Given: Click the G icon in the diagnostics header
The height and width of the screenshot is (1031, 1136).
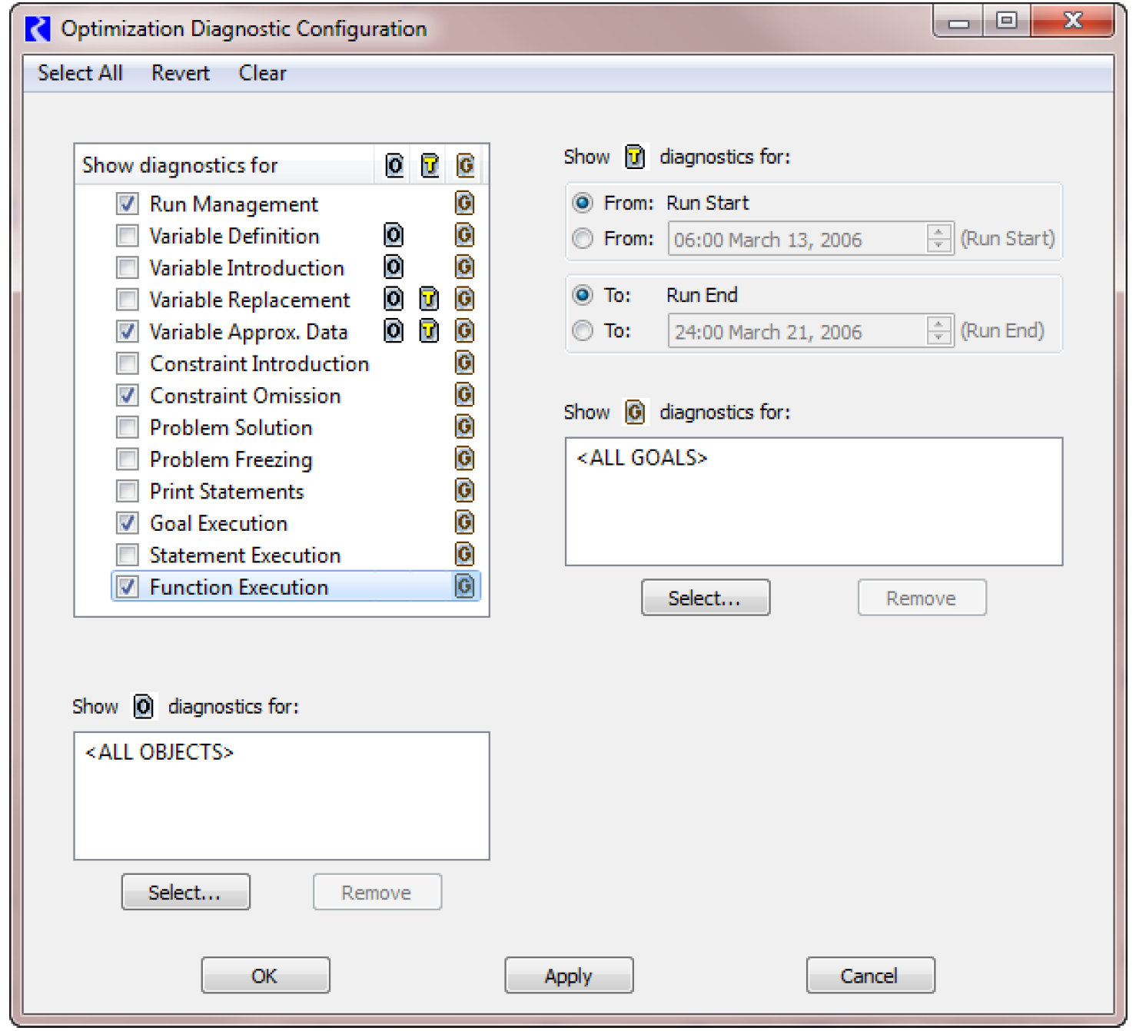Looking at the screenshot, I should [465, 165].
